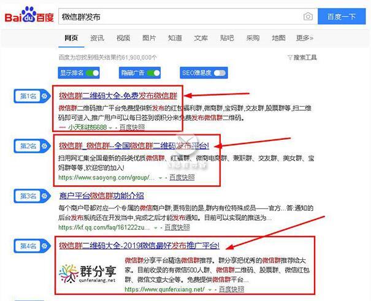Click the https://www.qunfenxiang.net/ URL
371x301 pixels.
(164, 289)
